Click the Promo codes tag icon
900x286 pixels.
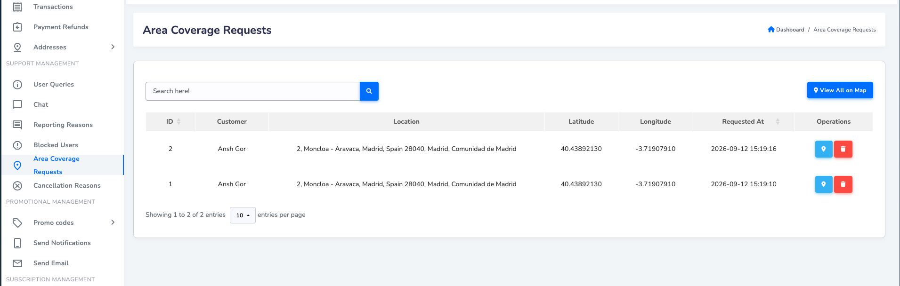click(x=17, y=223)
